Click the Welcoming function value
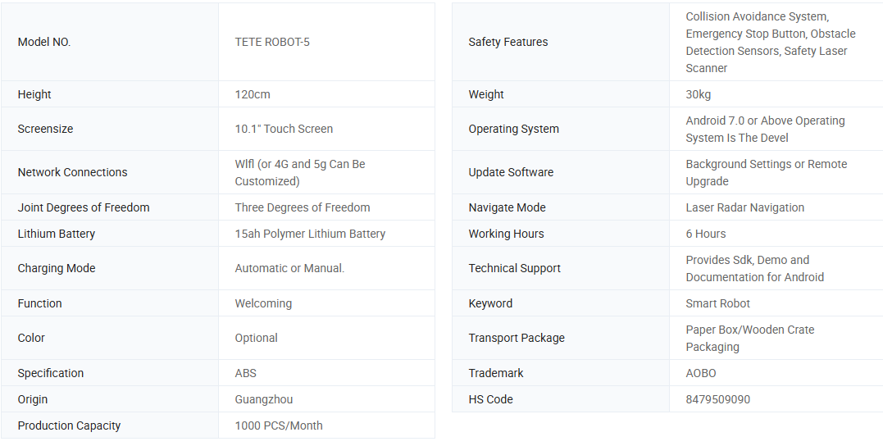 coord(263,303)
